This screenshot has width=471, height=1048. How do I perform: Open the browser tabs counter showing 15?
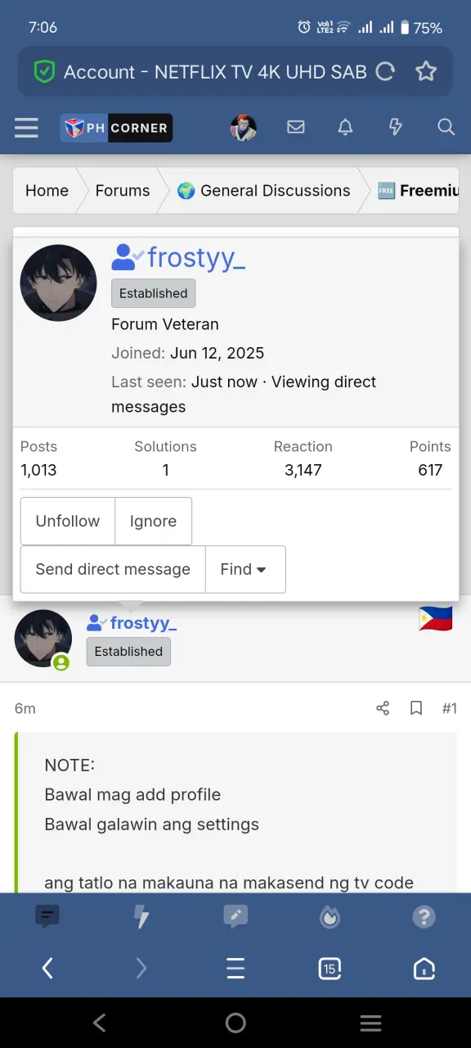(330, 969)
